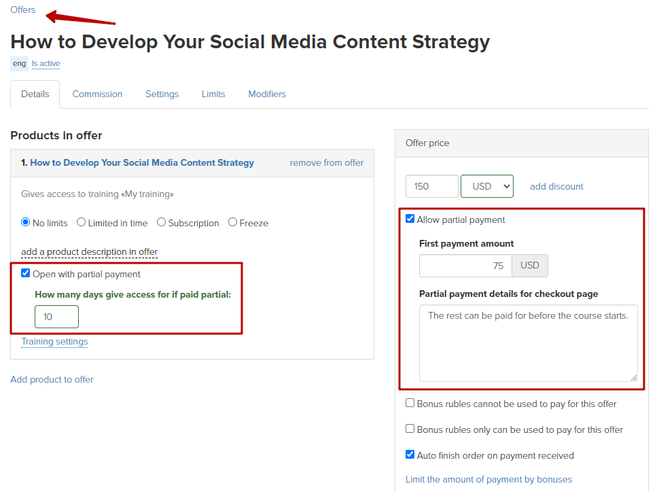Select the 'No limits' radio option
Viewport: 659px width, 492px height.
[x=26, y=222]
